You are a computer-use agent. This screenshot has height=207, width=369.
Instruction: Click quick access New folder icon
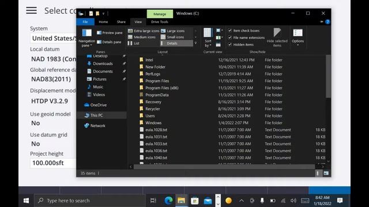point(97,14)
